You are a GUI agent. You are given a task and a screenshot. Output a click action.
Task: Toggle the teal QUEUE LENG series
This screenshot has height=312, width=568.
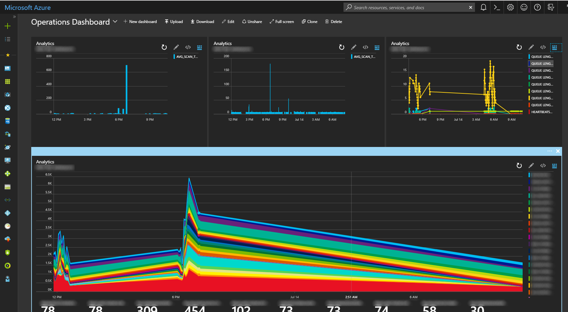541,78
